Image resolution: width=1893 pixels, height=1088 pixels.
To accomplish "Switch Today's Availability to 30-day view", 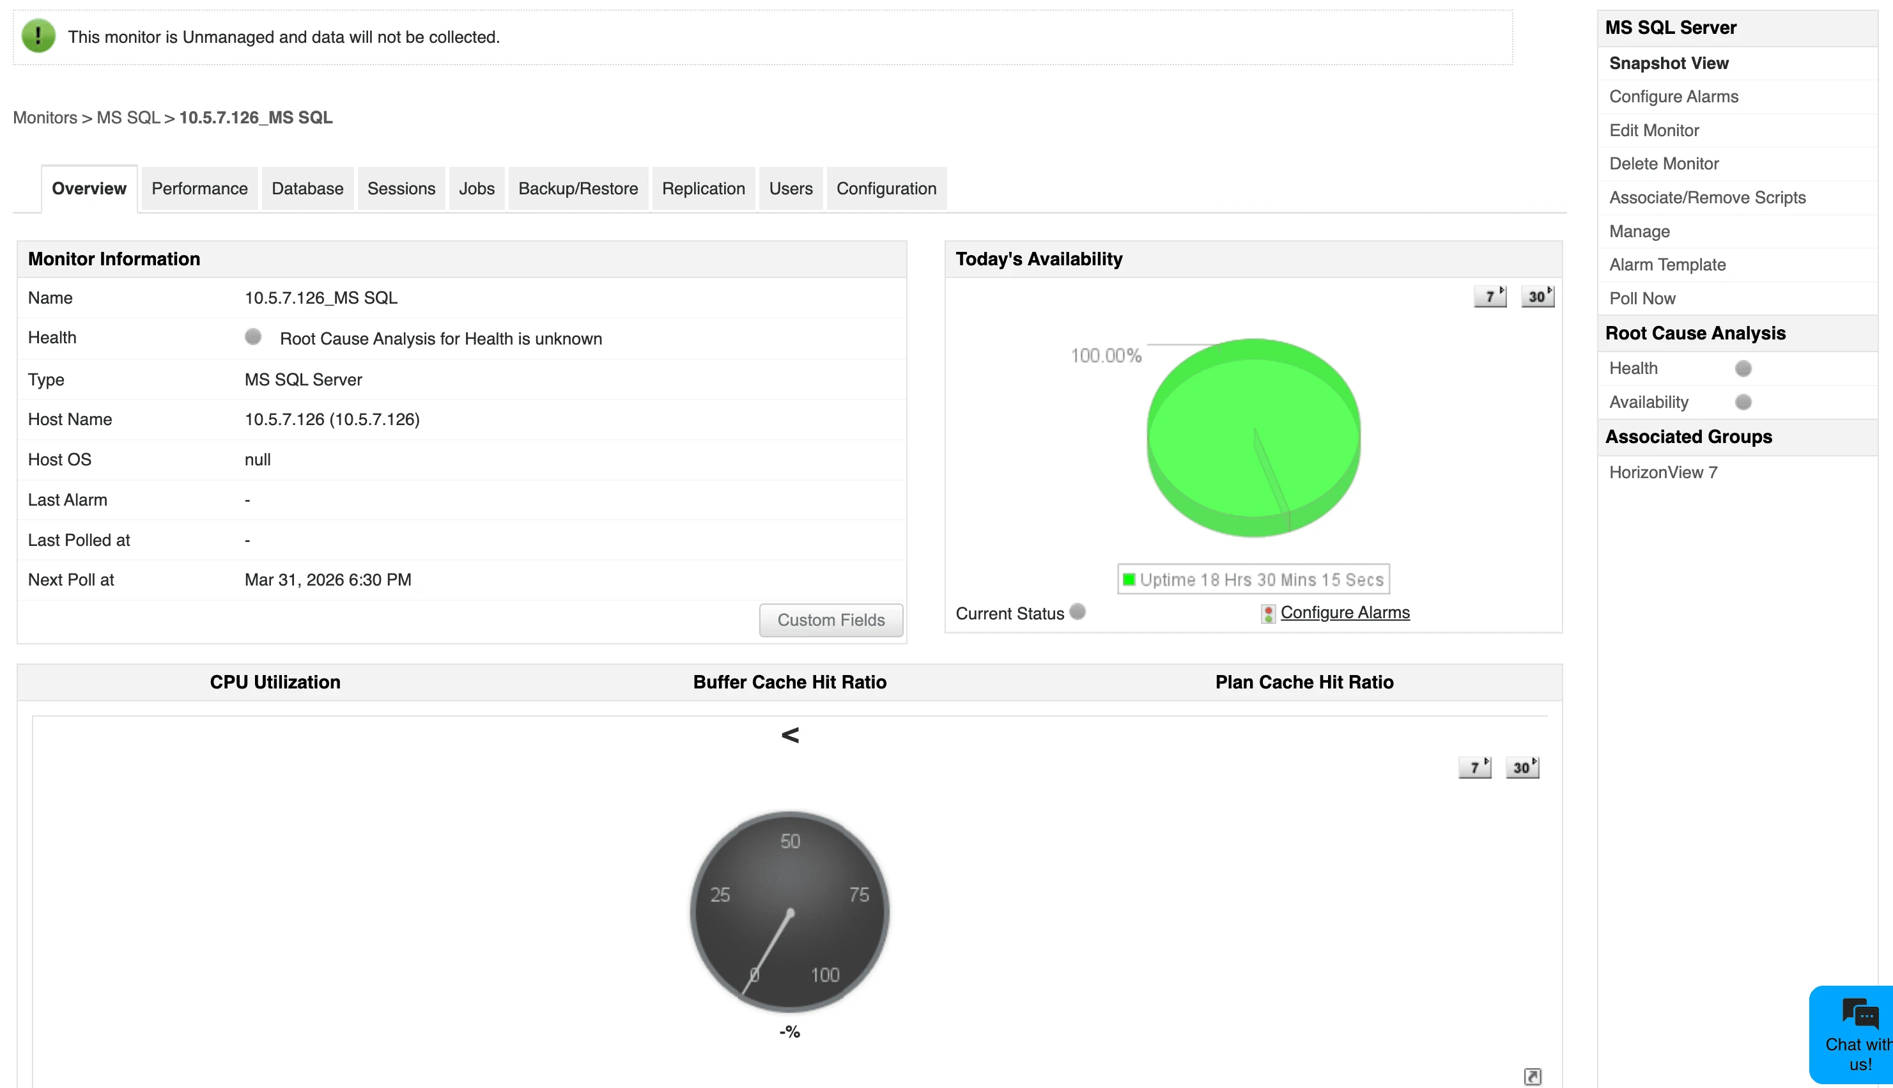I will pyautogui.click(x=1538, y=296).
